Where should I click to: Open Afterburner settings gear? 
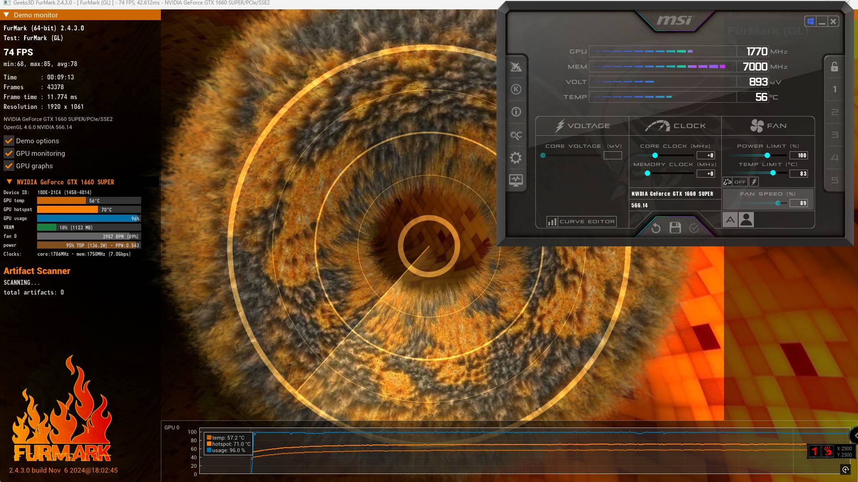[516, 158]
